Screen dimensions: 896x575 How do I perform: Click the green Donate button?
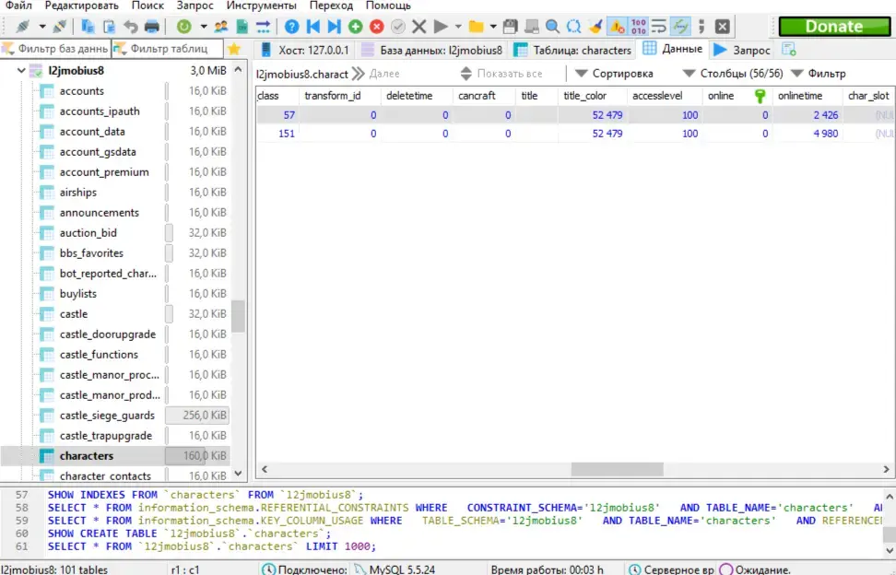pos(834,27)
